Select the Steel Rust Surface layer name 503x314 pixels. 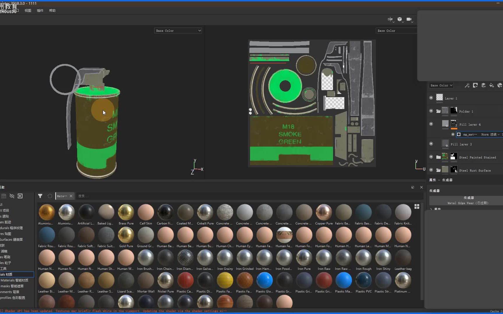click(475, 170)
